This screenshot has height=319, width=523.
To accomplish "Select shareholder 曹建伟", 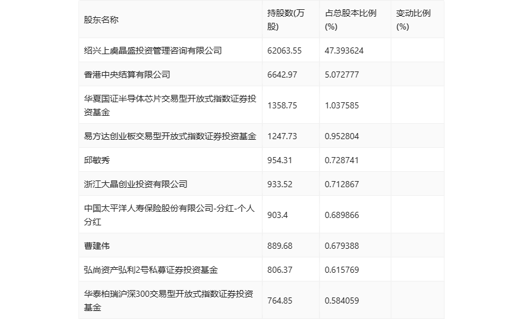I will [97, 246].
